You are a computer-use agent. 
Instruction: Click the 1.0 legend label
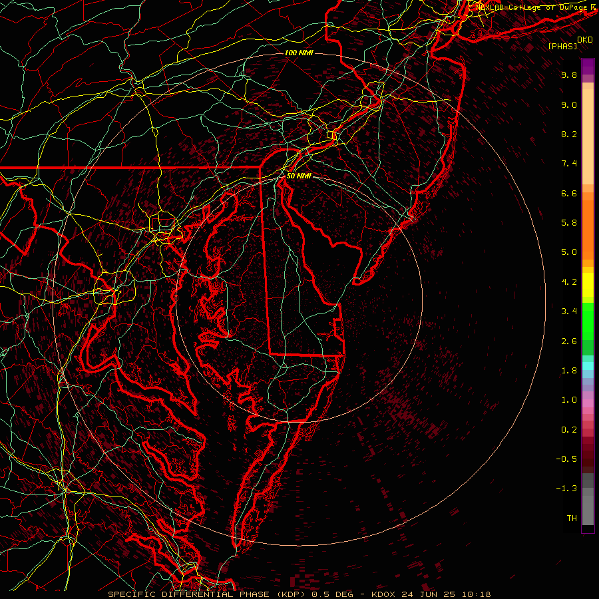569,400
